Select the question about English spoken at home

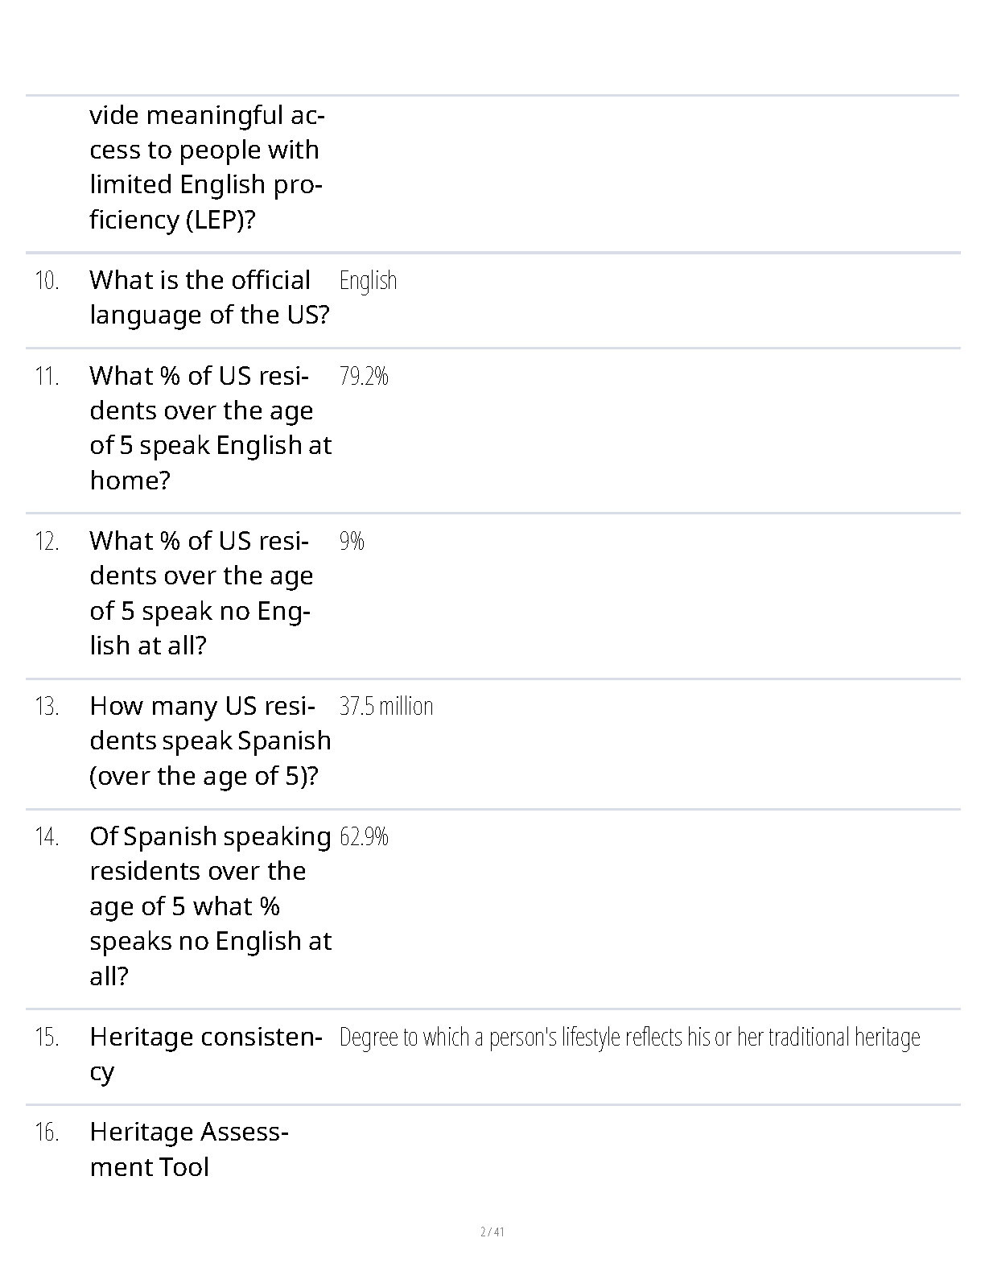[210, 427]
